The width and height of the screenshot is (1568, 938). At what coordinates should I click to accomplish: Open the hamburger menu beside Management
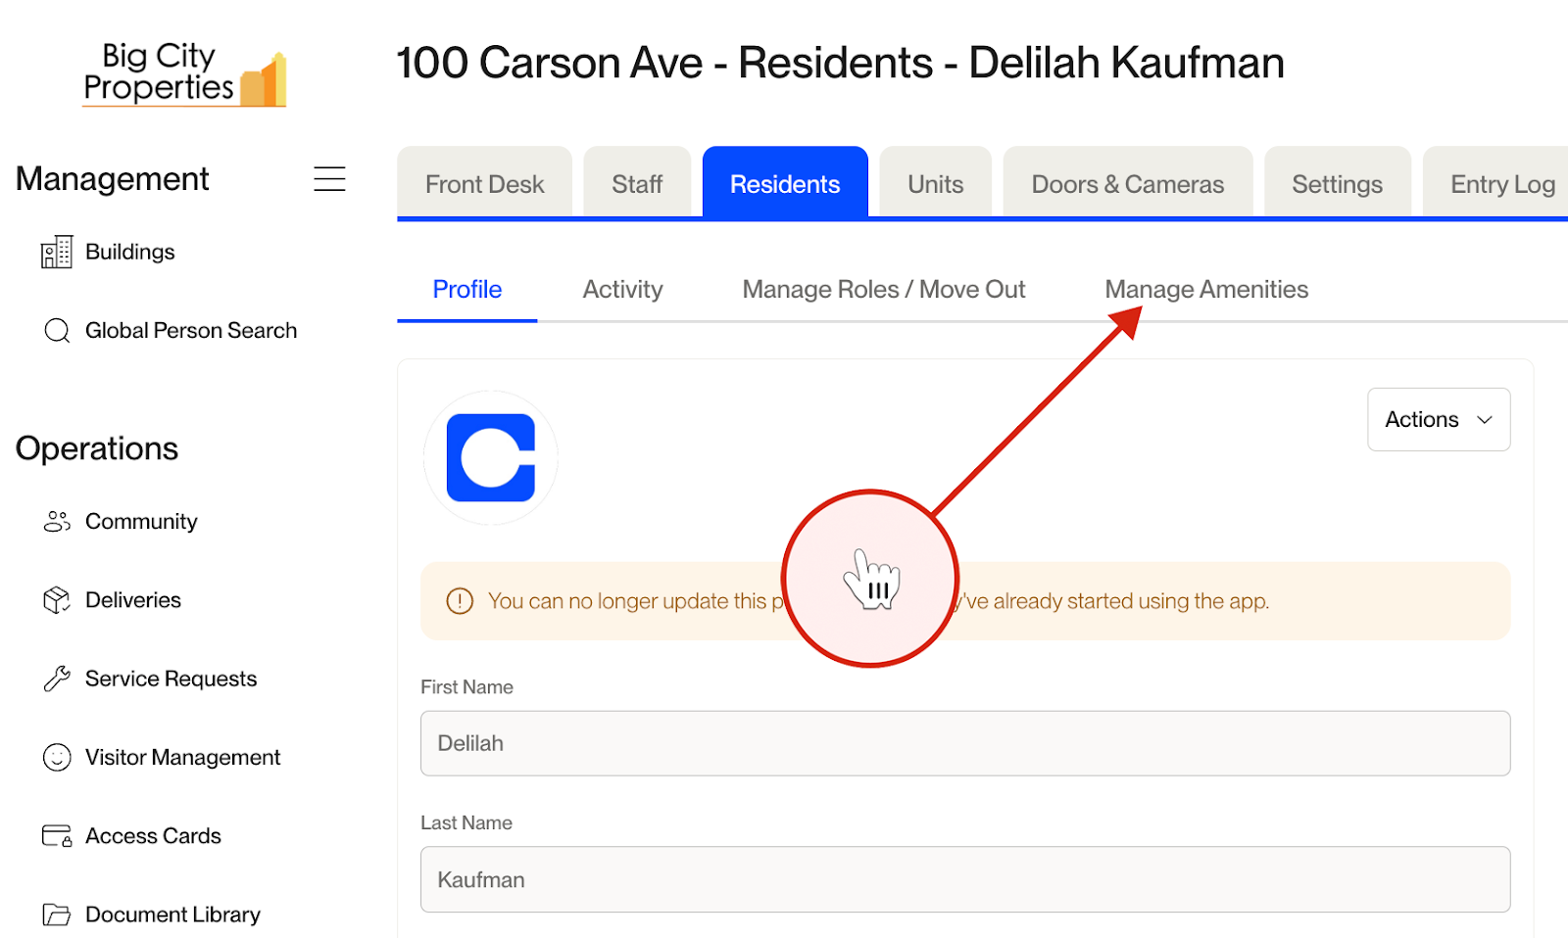pos(329,179)
